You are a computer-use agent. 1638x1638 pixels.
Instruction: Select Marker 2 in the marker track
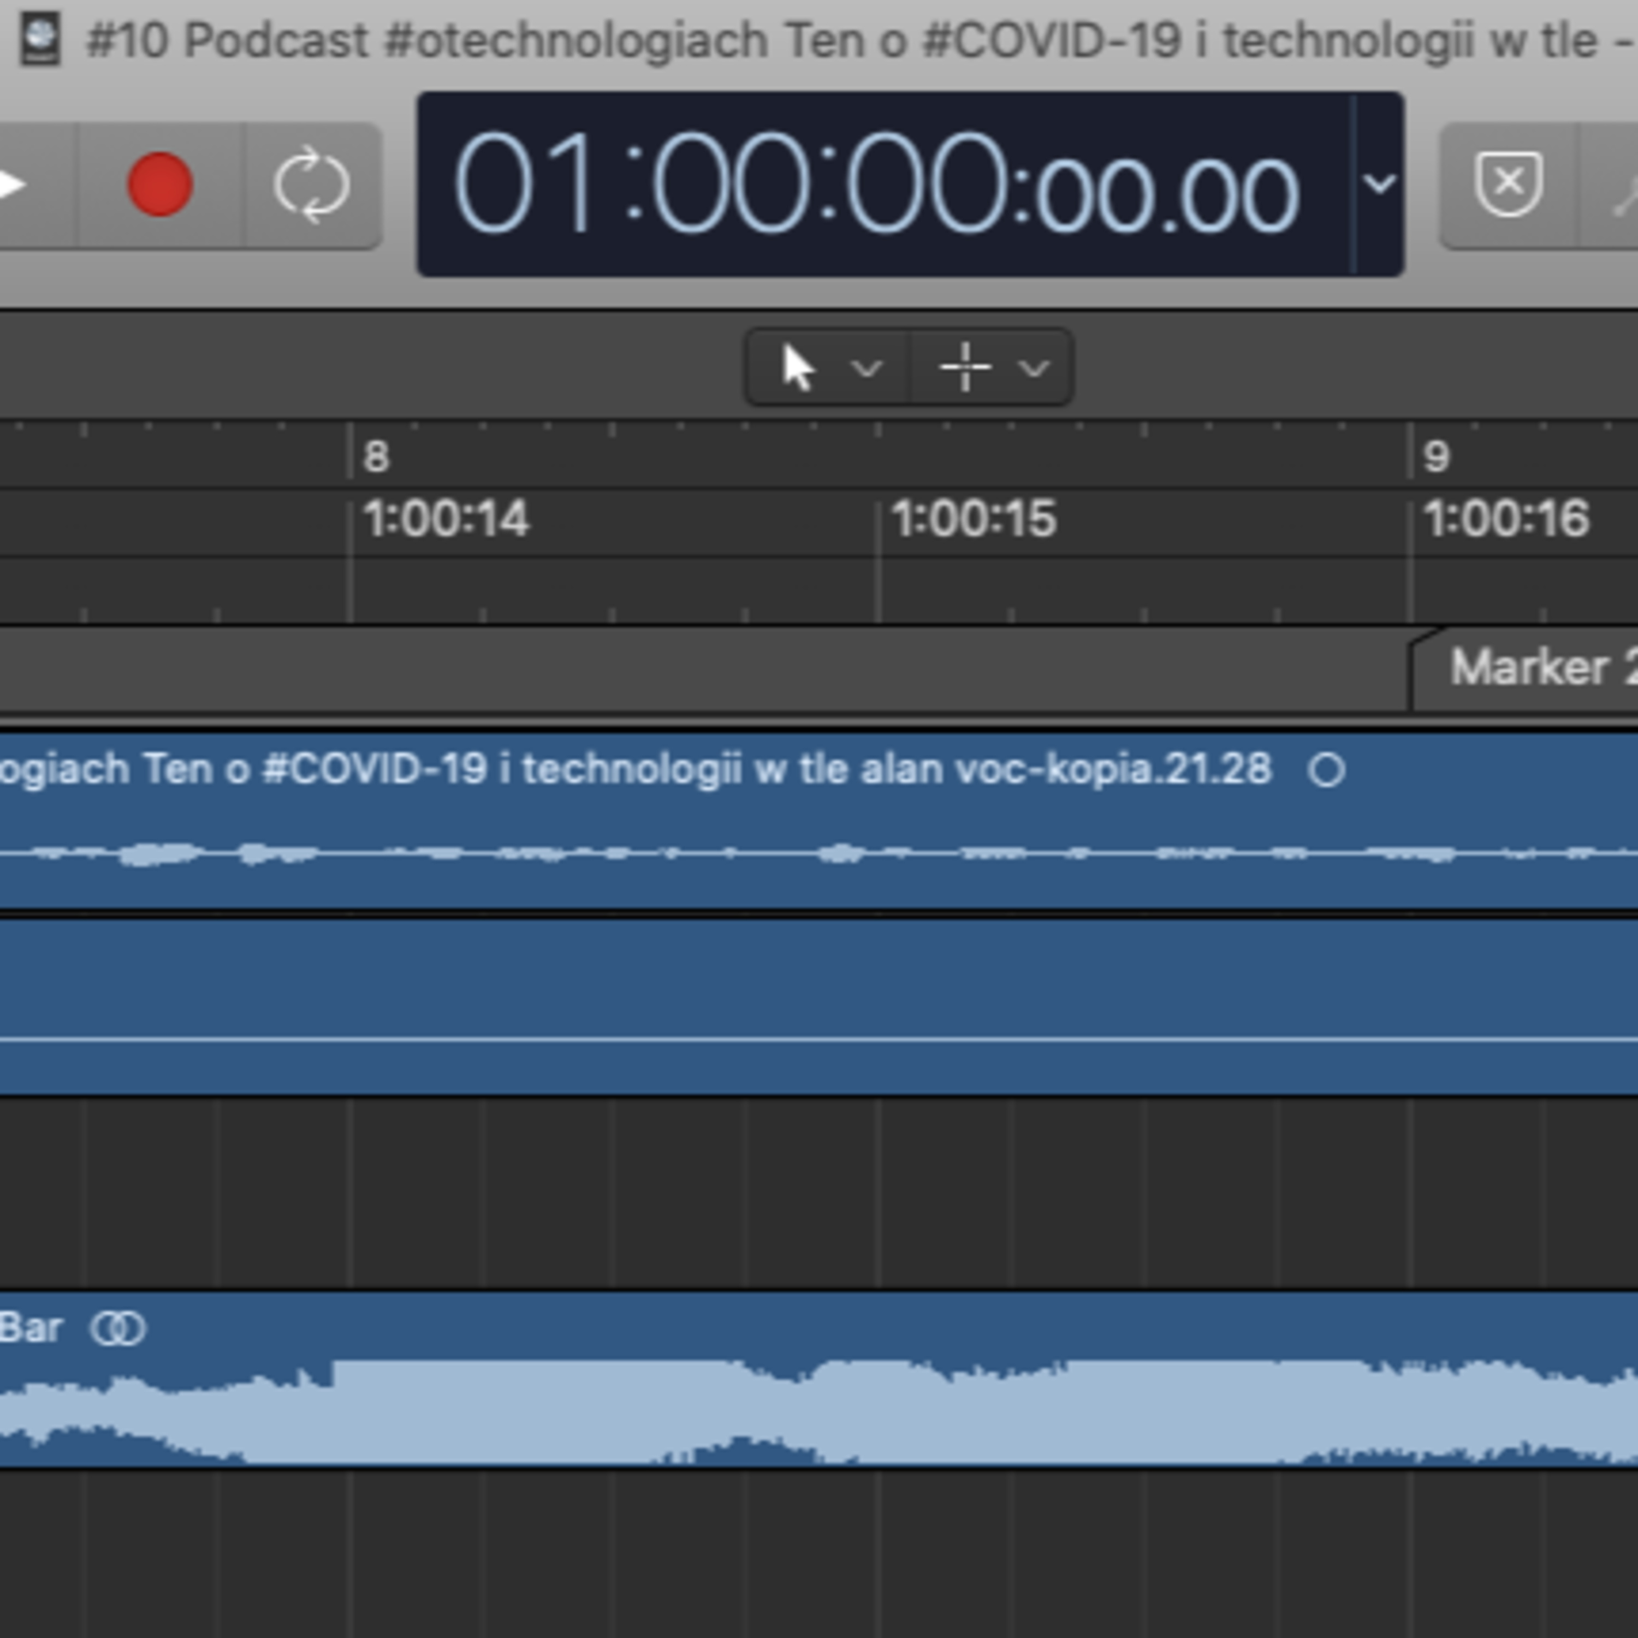(x=1523, y=669)
